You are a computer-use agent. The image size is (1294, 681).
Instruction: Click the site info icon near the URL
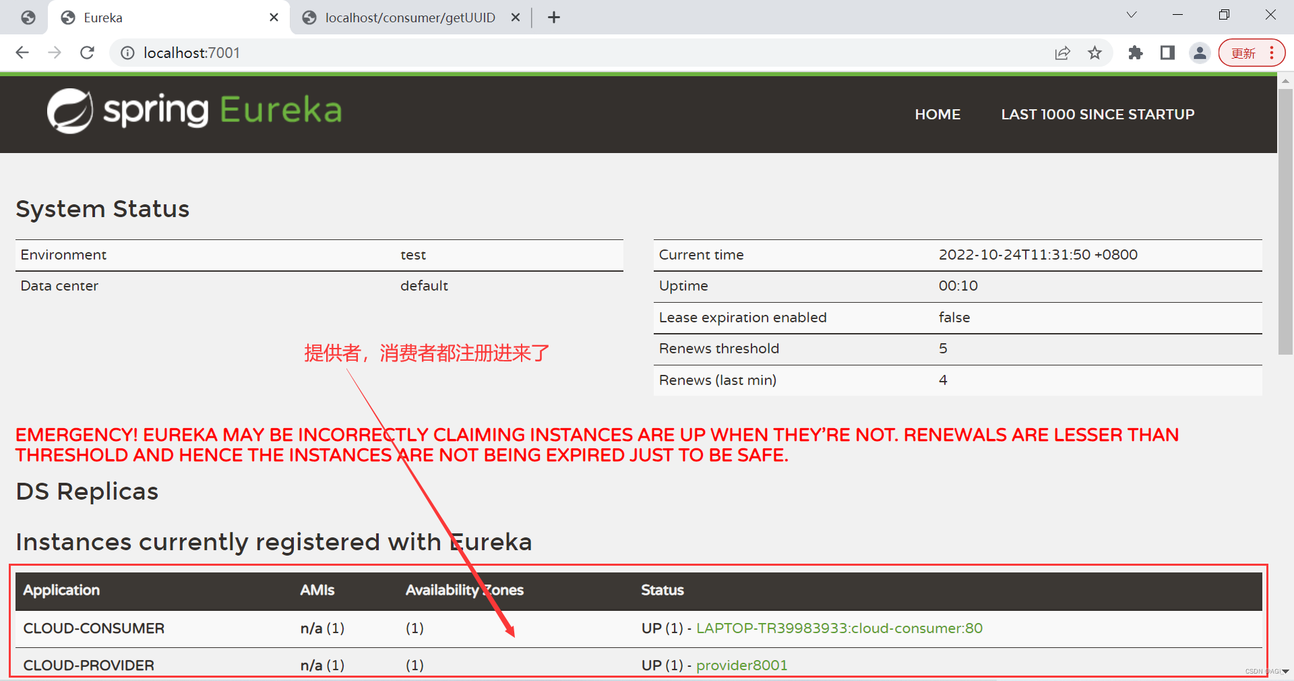point(127,53)
